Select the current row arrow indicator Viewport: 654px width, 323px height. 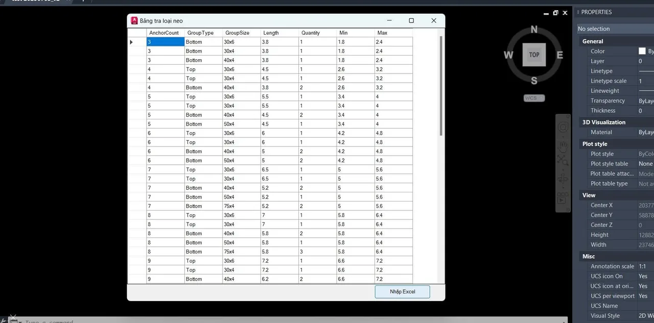tap(131, 42)
